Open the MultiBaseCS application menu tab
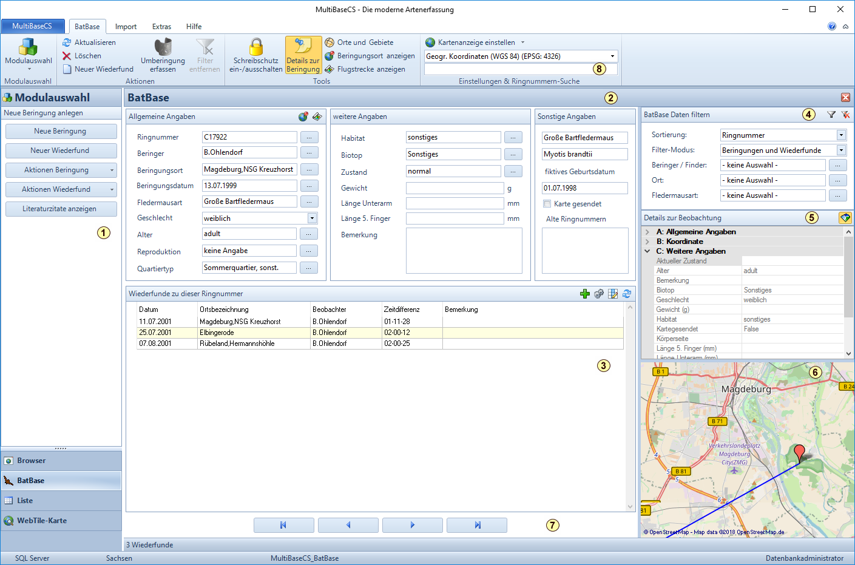Image resolution: width=855 pixels, height=565 pixels. (32, 26)
